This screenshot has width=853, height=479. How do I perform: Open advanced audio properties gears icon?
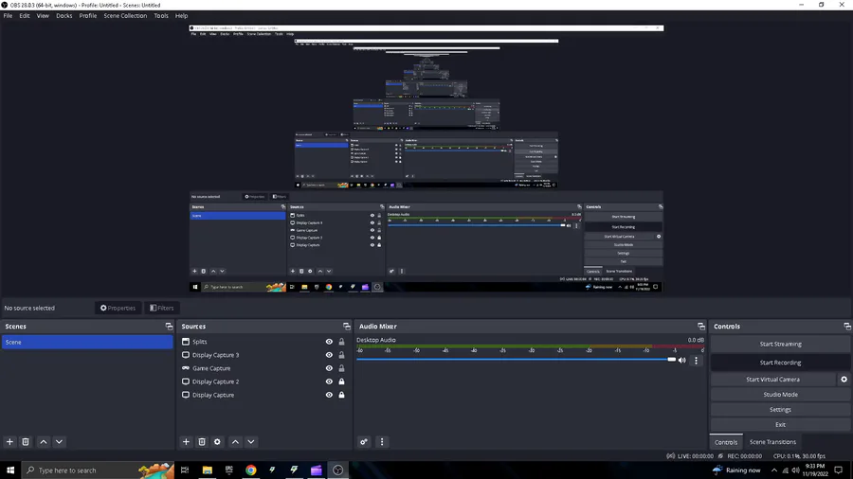click(364, 442)
